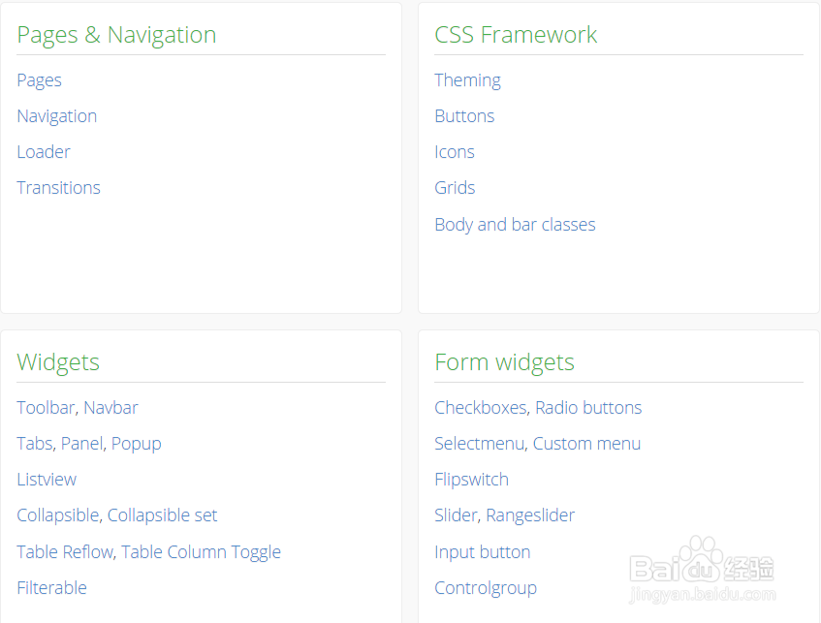Open the Filterable widget page
The width and height of the screenshot is (821, 623).
coord(51,587)
